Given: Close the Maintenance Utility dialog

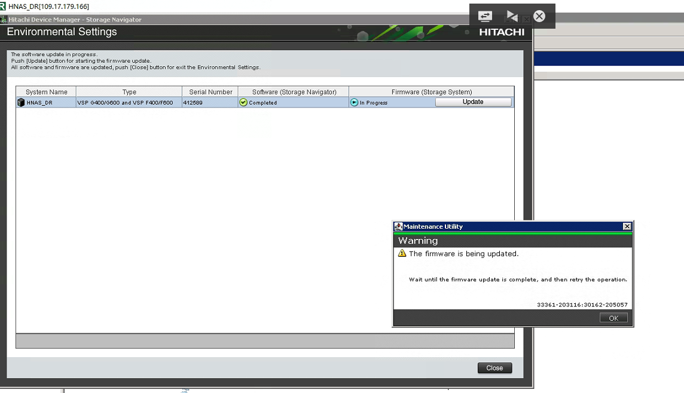Looking at the screenshot, I should (627, 226).
